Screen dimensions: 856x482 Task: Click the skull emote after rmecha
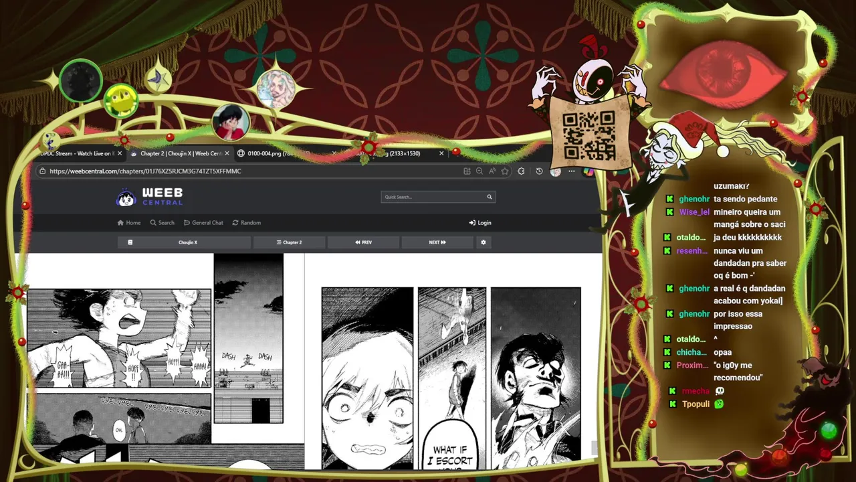[x=720, y=391]
